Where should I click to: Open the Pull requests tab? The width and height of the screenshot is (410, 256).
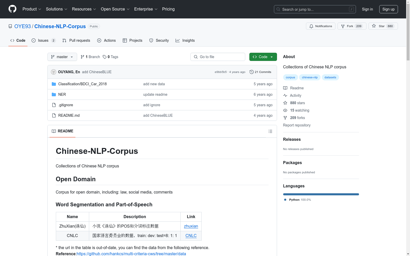click(x=76, y=40)
